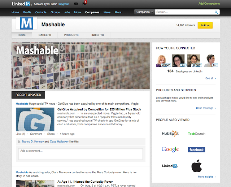
Task: Open the TechCrunch company logo
Action: (x=196, y=134)
